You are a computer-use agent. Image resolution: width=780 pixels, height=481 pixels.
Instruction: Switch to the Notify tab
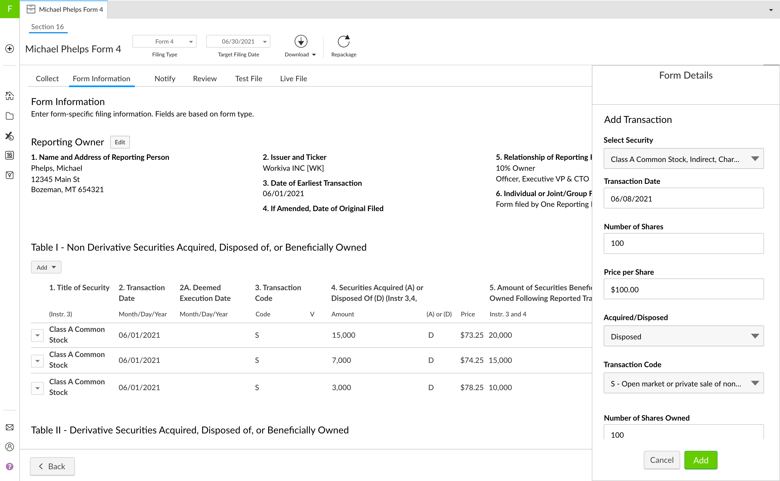click(x=165, y=79)
